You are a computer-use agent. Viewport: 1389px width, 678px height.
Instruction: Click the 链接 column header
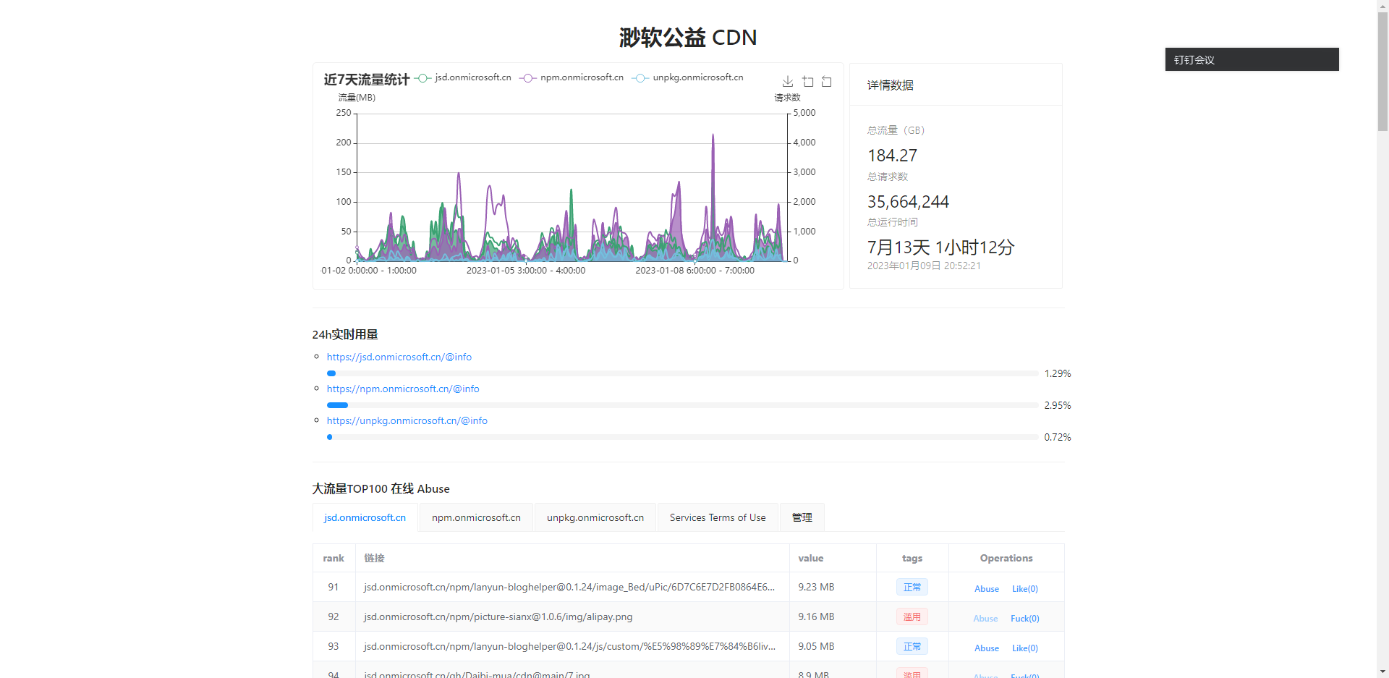572,558
